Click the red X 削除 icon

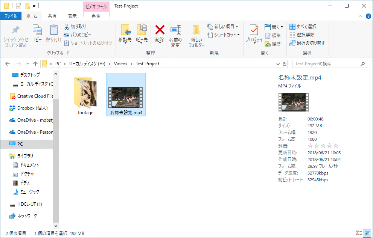click(160, 30)
